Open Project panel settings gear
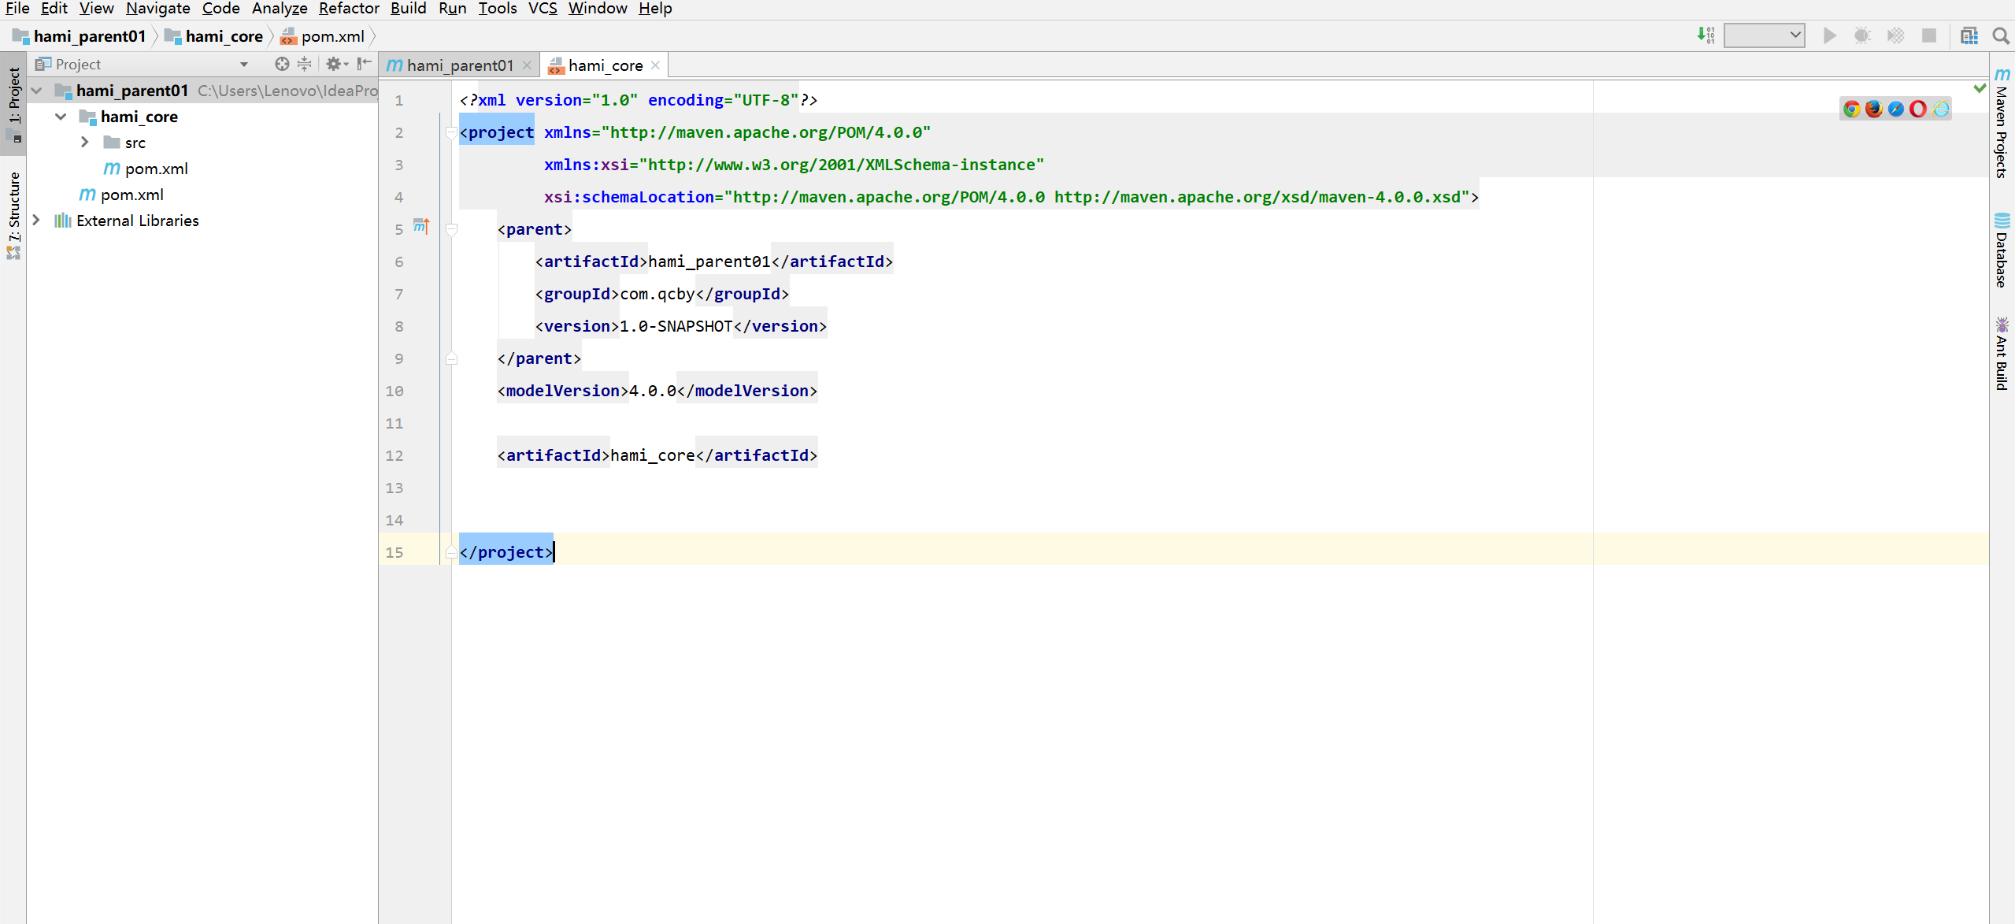The width and height of the screenshot is (2015, 924). tap(335, 64)
